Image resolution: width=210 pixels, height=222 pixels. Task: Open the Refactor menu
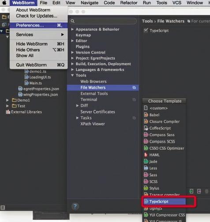129,3
